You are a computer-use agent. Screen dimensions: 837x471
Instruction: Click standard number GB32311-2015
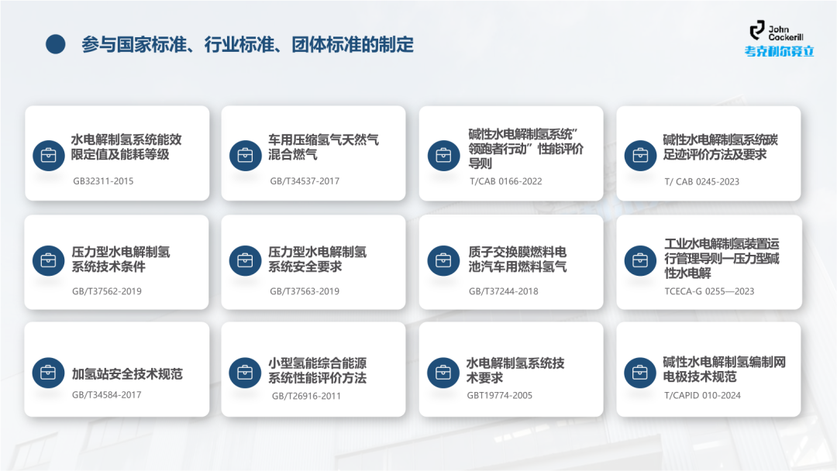[103, 180]
